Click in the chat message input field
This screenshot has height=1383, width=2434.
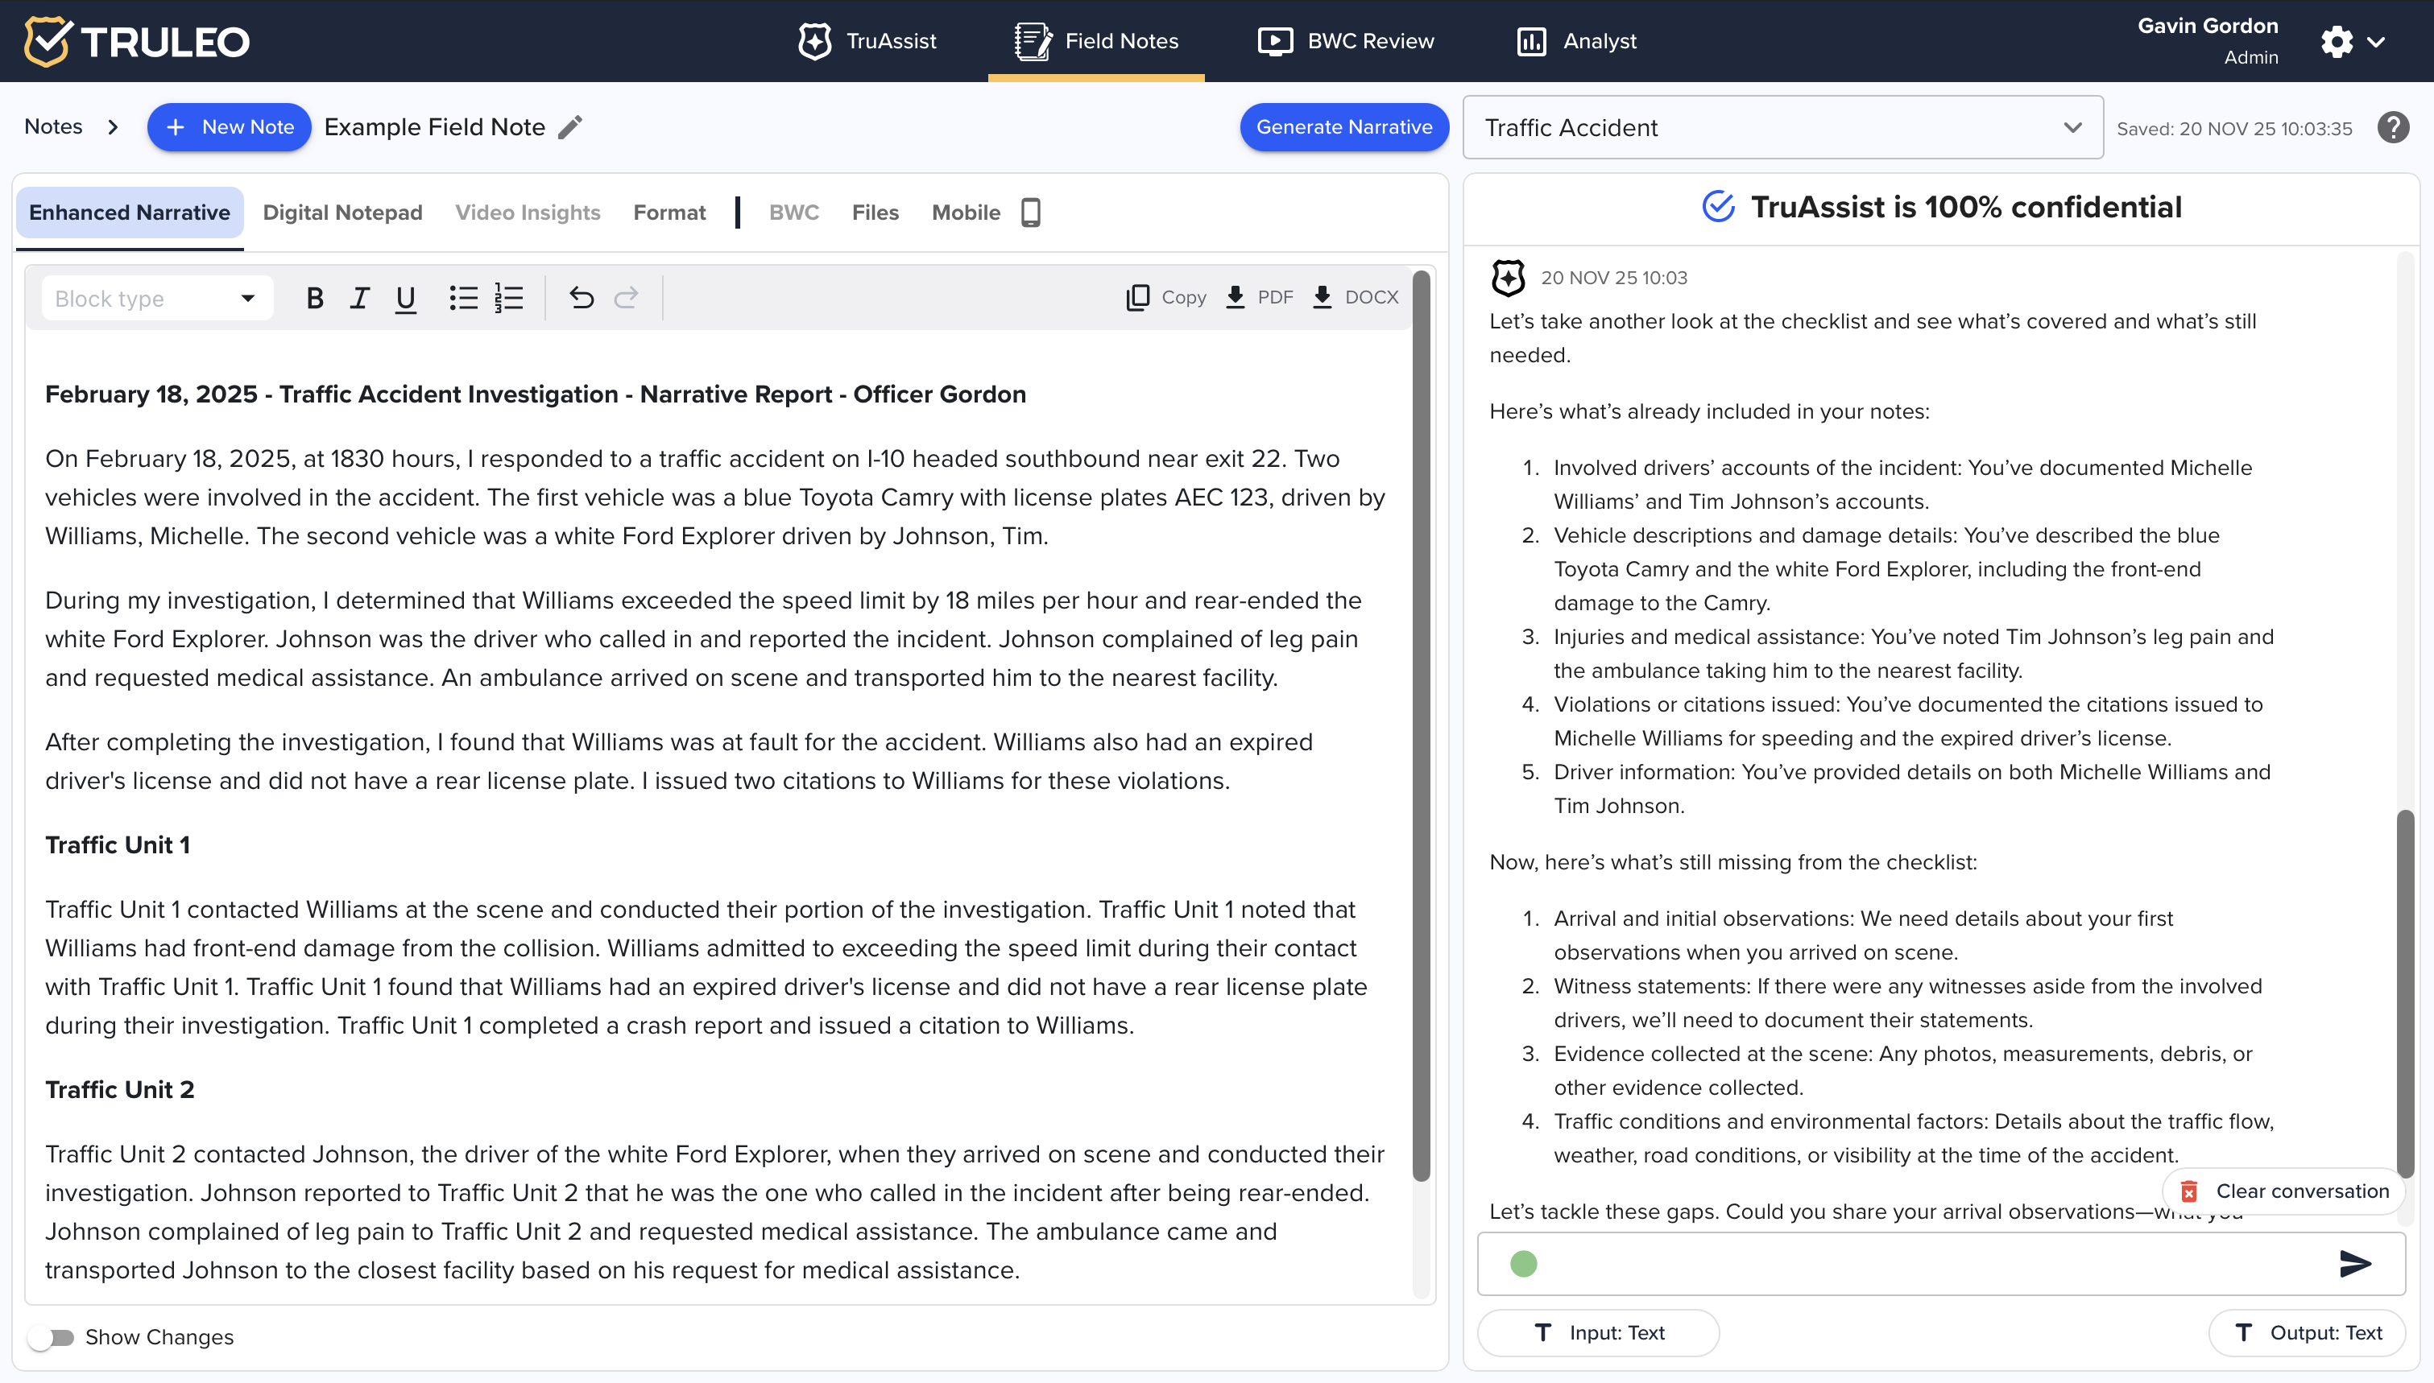1928,1263
